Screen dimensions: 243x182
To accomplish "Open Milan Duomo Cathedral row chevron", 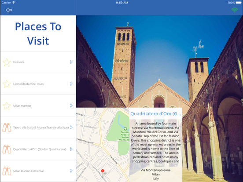I will [71, 171].
